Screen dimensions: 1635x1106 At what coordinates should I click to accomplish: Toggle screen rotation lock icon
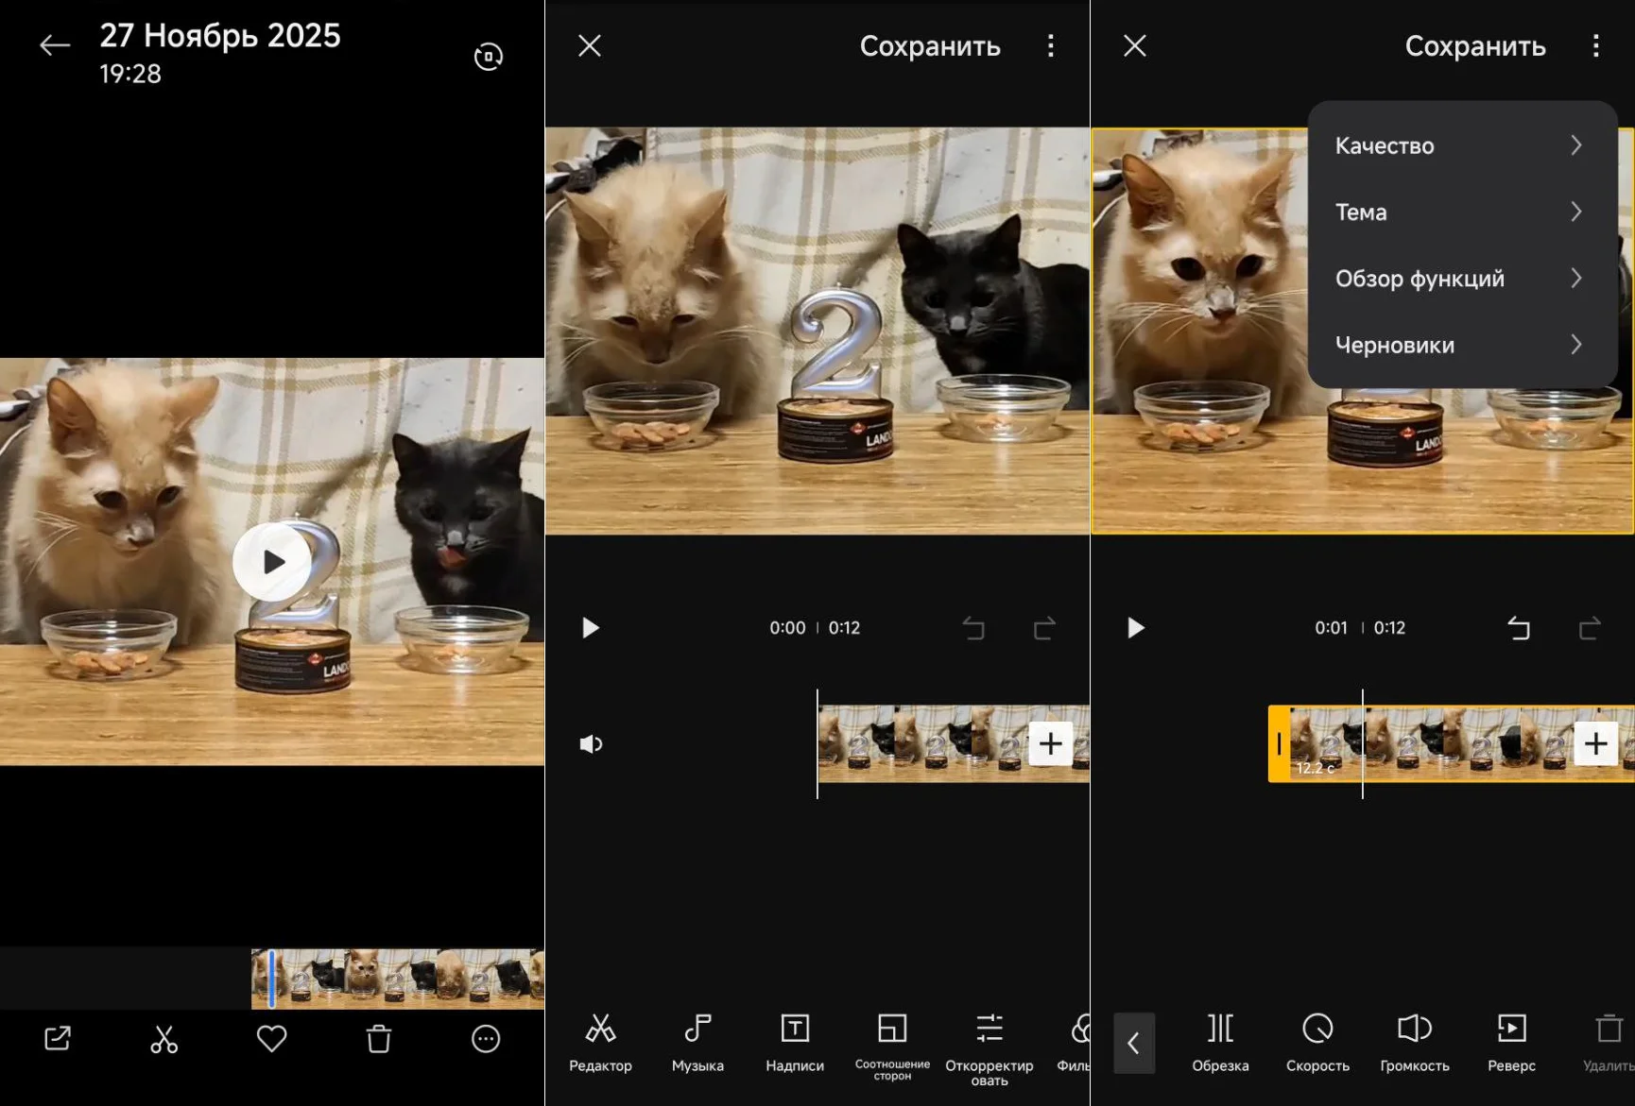point(488,57)
